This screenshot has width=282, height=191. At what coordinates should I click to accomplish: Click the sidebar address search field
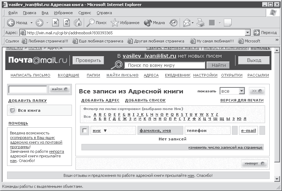28,89
